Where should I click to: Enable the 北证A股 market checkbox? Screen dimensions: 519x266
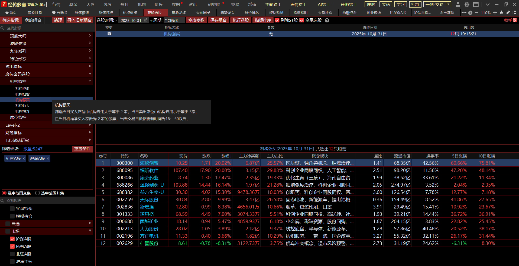point(12,254)
